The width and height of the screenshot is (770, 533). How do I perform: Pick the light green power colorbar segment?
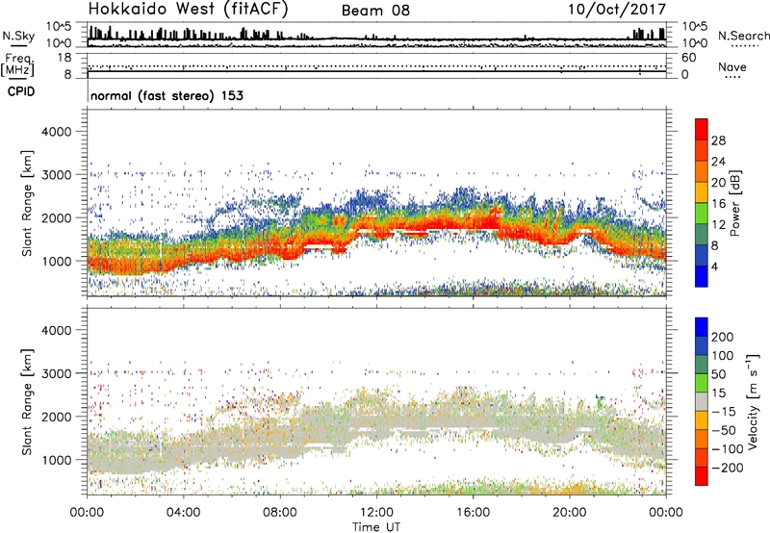coord(702,213)
